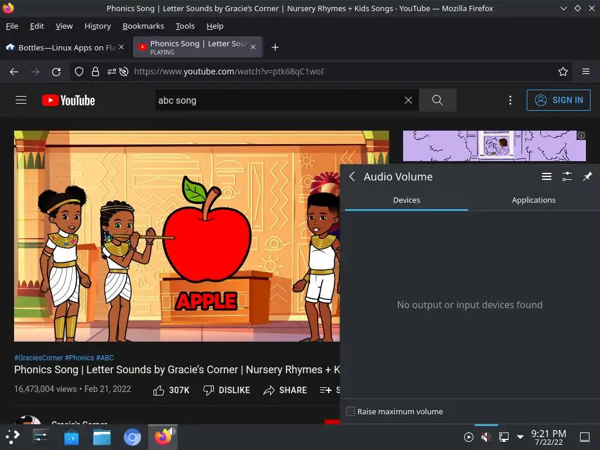
Task: Open the network connection tray icon
Action: (x=503, y=437)
